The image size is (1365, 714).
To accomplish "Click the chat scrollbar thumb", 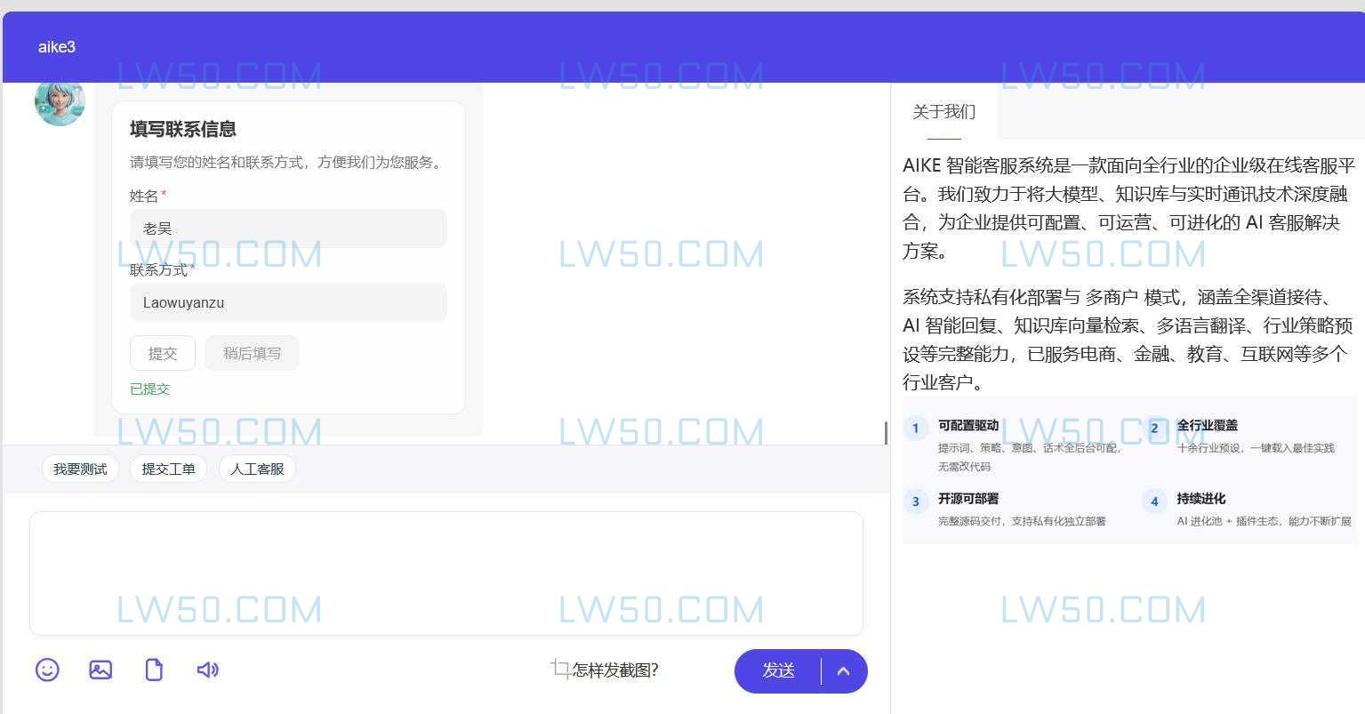I will pyautogui.click(x=886, y=433).
